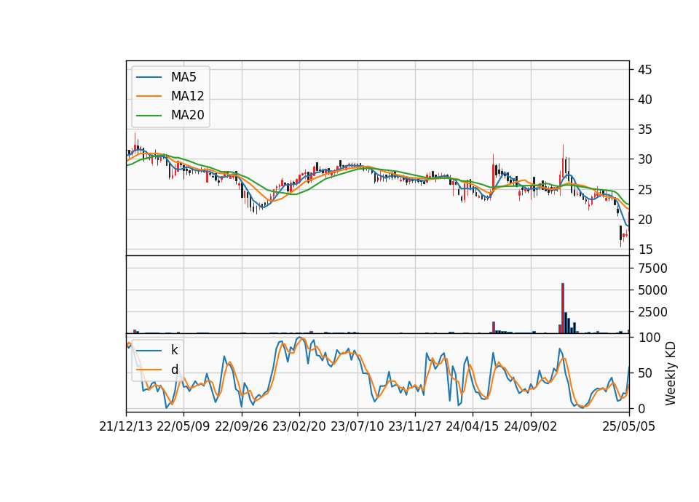Viewport: 699px width, 502px height.
Task: Click the 23/11/27 date tick label
Action: [415, 426]
